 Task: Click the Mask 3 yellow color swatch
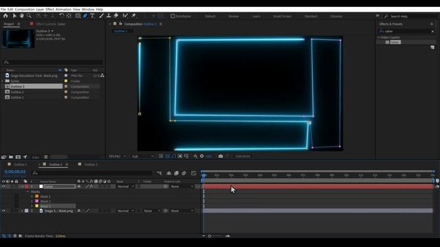(36, 206)
